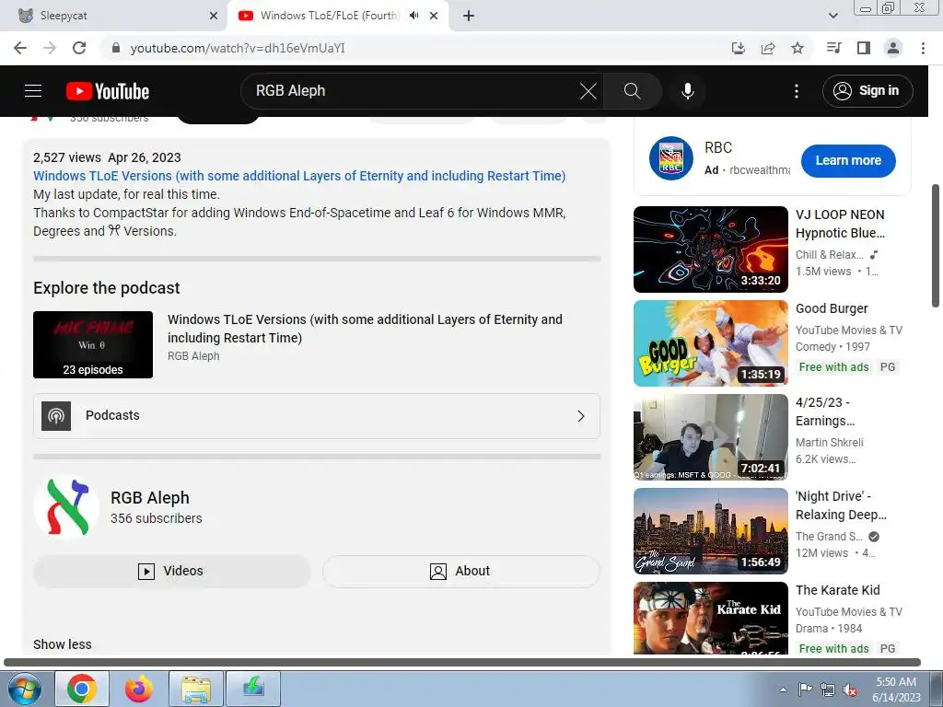Start voice search with microphone icon
This screenshot has height=707, width=943.
(x=687, y=91)
